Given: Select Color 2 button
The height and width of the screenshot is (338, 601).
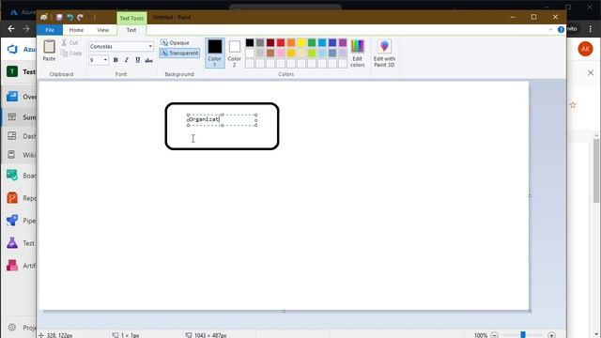Looking at the screenshot, I should coord(234,53).
